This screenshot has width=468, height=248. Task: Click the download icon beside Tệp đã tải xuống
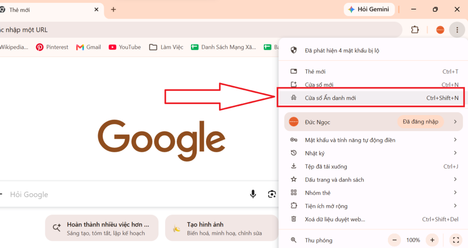[x=294, y=166]
